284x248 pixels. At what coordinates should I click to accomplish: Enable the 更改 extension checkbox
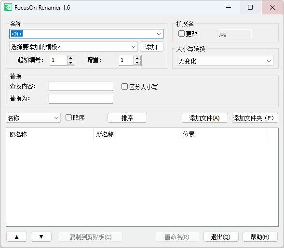(181, 33)
